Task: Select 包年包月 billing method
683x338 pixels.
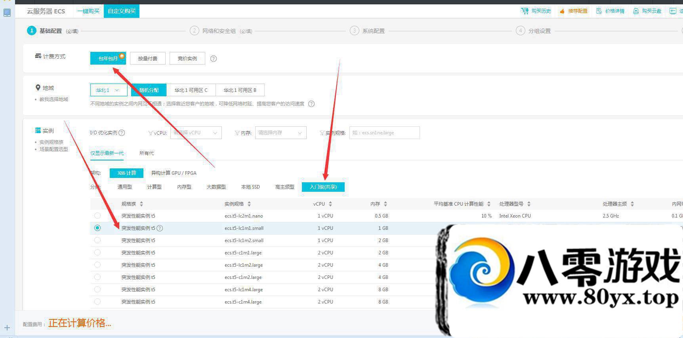Action: [x=108, y=58]
